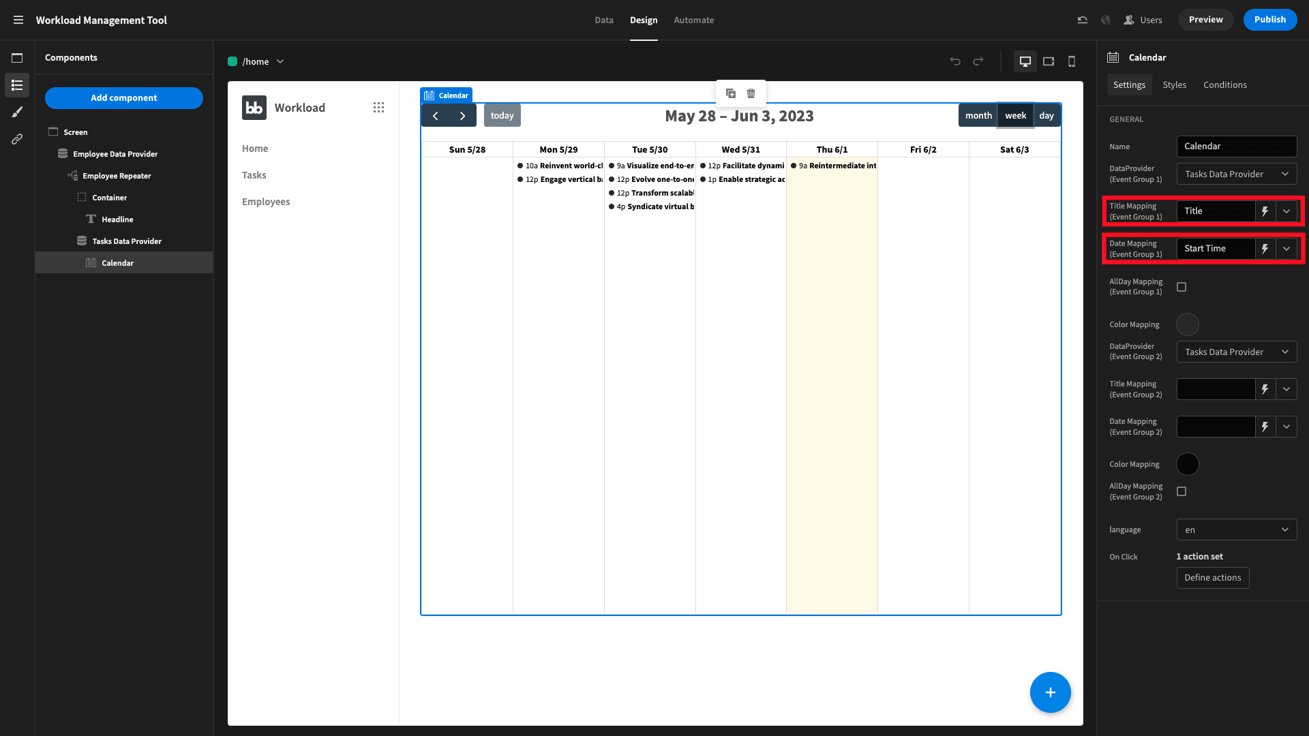Open the language dropdown

[1237, 530]
